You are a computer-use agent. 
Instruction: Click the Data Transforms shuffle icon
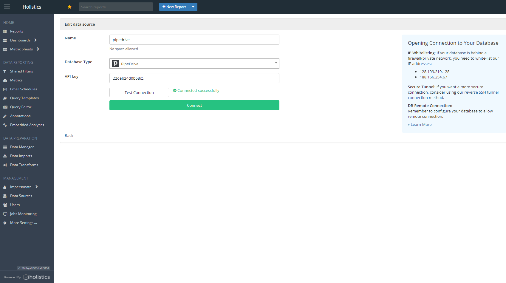click(x=5, y=165)
